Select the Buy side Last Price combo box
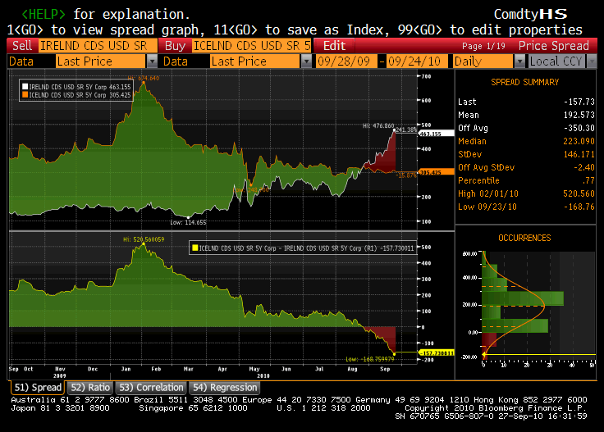The image size is (604, 432). coord(255,61)
